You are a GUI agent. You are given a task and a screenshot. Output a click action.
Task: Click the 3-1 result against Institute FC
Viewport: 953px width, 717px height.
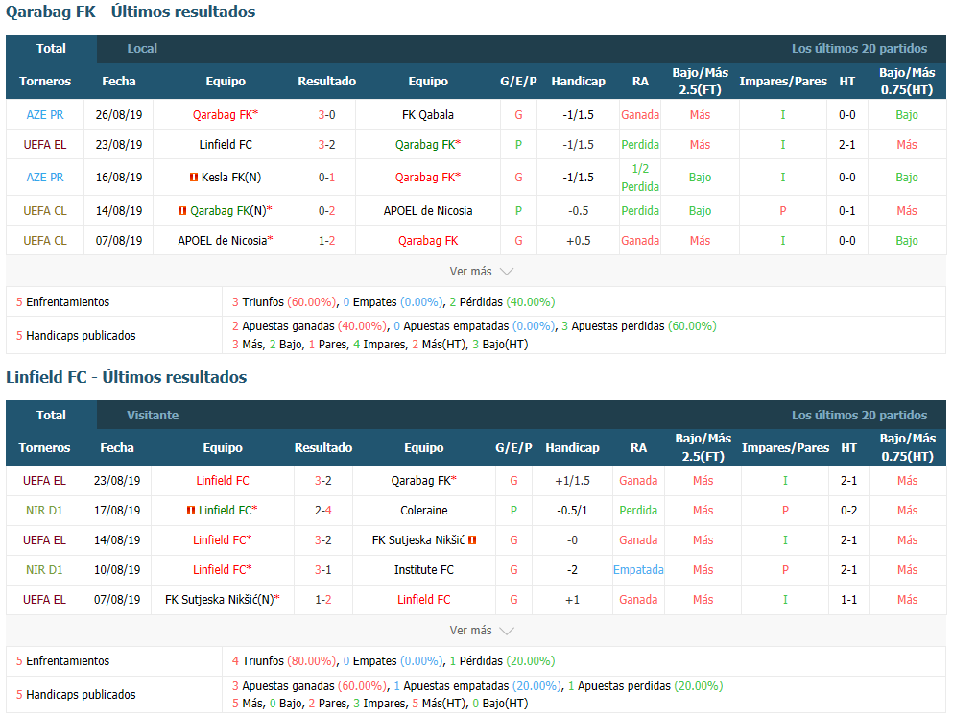[x=323, y=570]
